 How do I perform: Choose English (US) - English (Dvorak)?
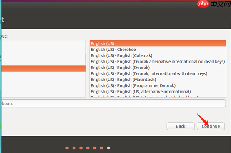[158, 68]
